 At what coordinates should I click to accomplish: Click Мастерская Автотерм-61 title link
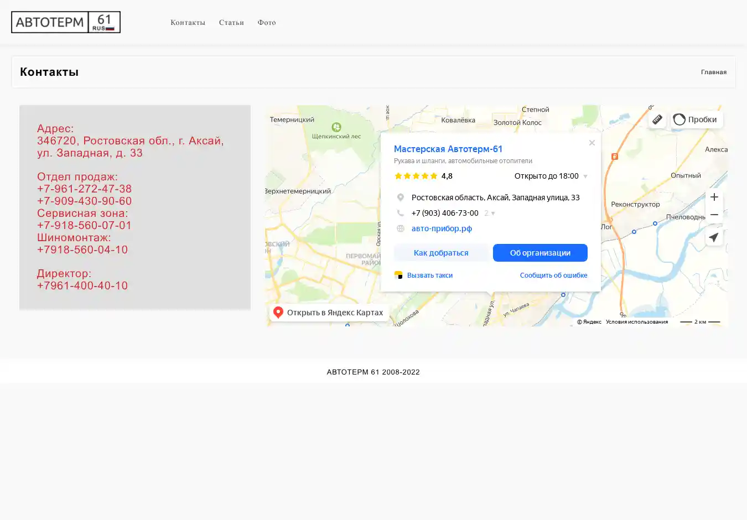pyautogui.click(x=448, y=149)
